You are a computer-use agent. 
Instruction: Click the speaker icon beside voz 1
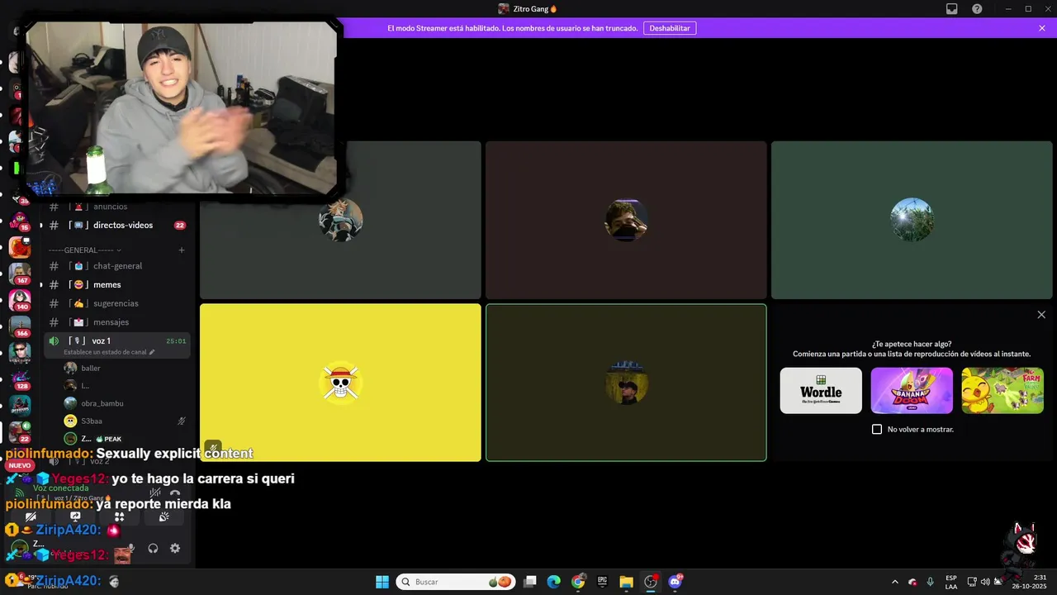54,340
